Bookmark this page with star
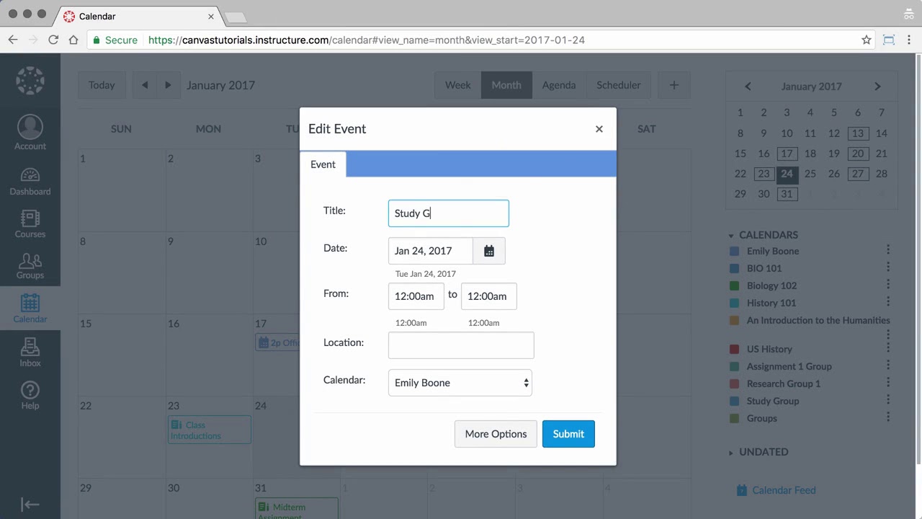Viewport: 922px width, 519px height. coord(867,40)
